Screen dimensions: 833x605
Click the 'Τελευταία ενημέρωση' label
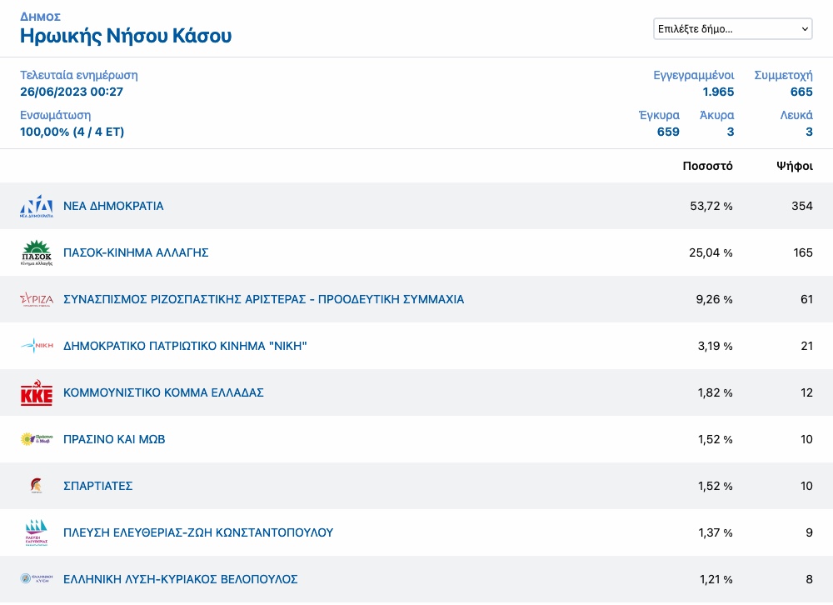(79, 75)
